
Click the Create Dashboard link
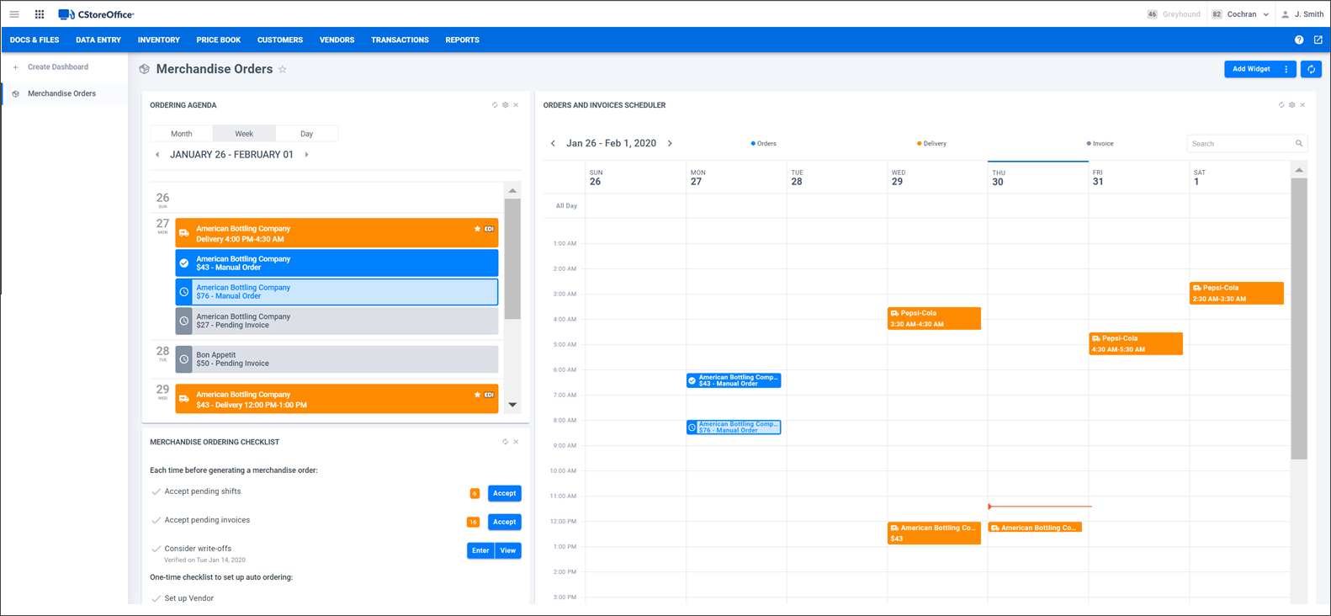click(x=58, y=66)
